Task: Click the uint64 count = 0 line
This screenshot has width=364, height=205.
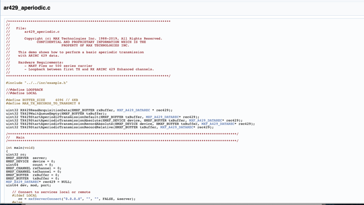Action: point(29,165)
